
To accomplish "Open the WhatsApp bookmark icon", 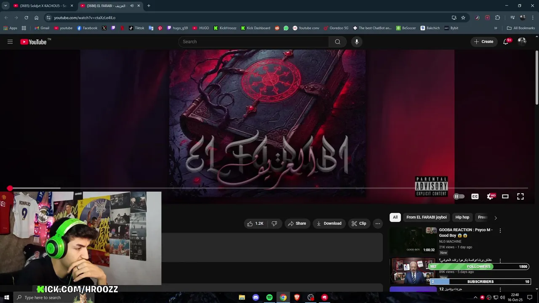I will point(286,28).
